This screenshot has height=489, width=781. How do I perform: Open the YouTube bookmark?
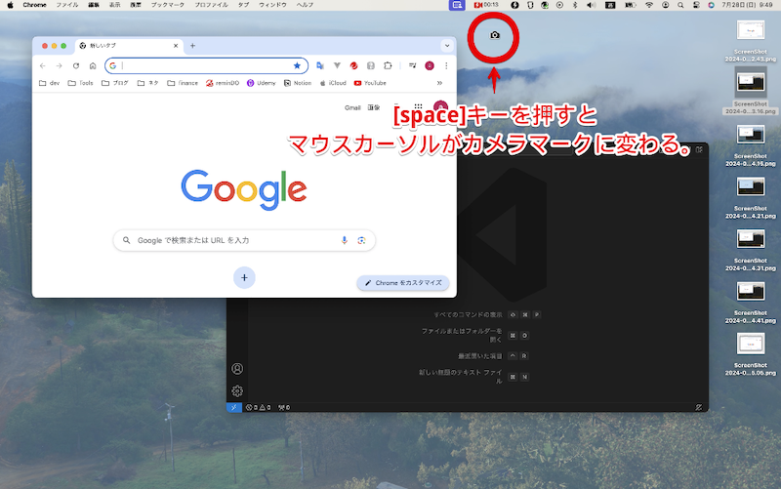(x=370, y=83)
